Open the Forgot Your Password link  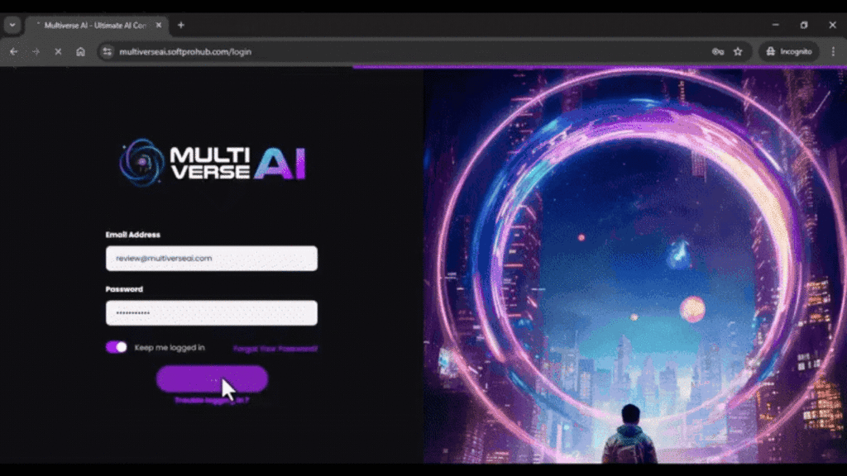[275, 348]
